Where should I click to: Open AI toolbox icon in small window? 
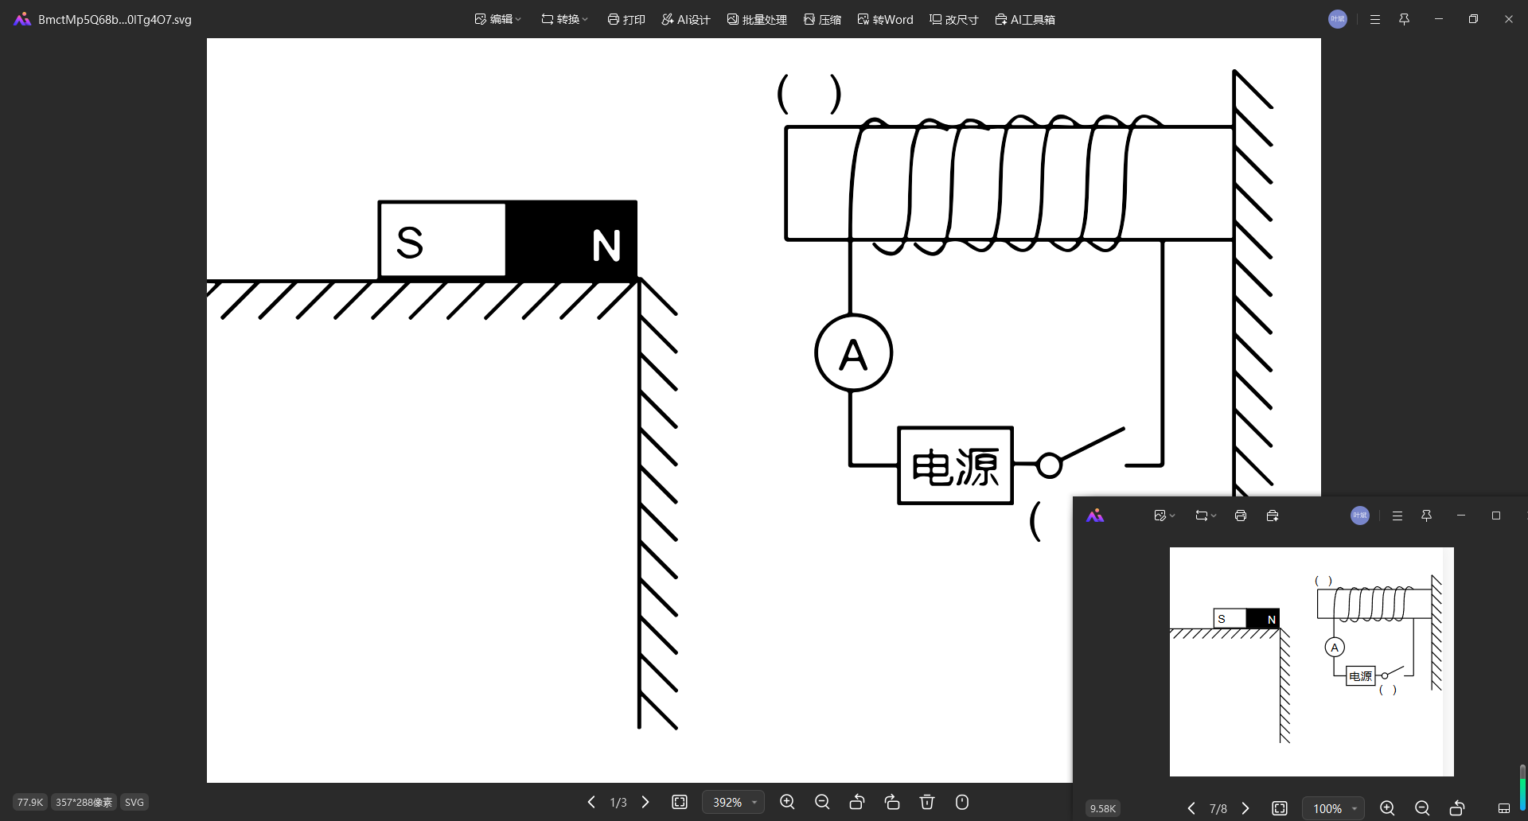point(1273,516)
